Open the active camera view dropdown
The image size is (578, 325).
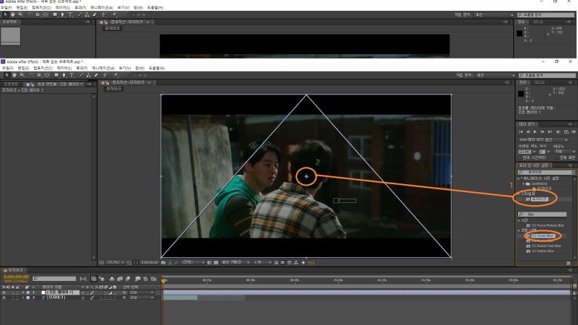236,262
